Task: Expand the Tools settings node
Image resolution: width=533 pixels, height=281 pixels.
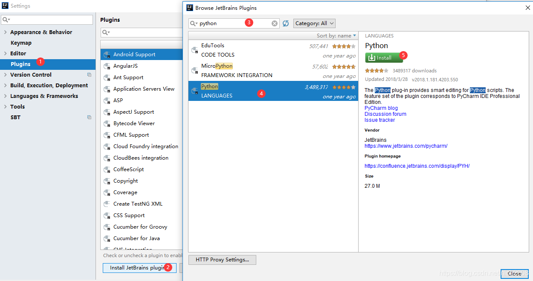Action: 5,106
